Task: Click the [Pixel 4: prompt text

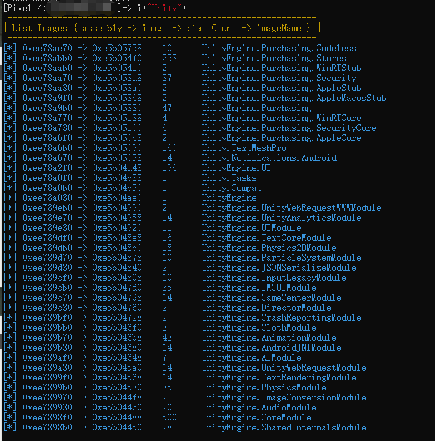Action: click(25, 8)
